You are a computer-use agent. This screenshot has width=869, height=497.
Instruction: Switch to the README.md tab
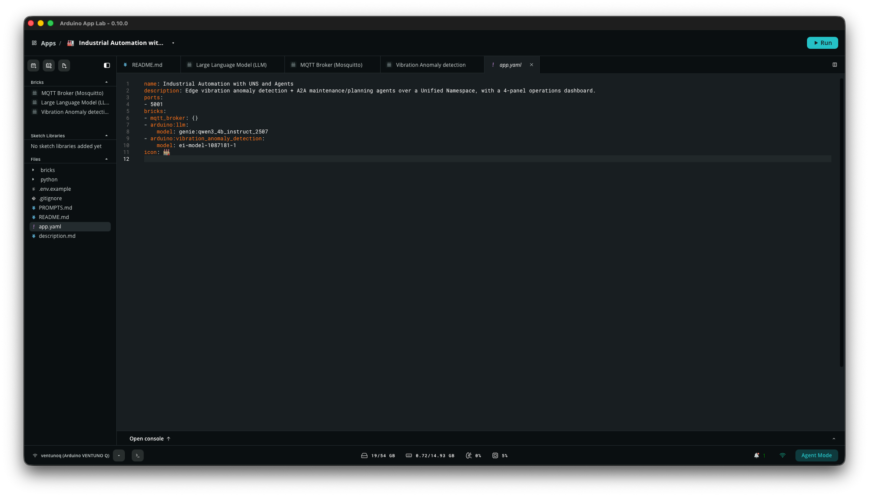[149, 65]
